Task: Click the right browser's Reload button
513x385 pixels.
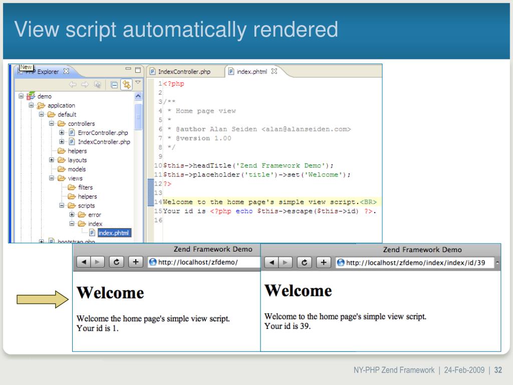Action: (x=304, y=262)
